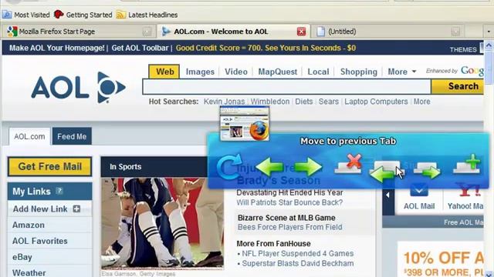Viewport: 494px width, 277px height.
Task: Select the Images search tab
Action: (200, 72)
